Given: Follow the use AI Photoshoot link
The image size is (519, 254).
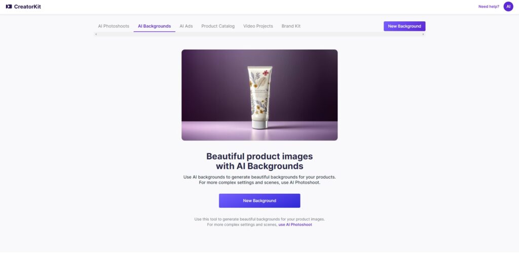Looking at the screenshot, I should point(295,225).
